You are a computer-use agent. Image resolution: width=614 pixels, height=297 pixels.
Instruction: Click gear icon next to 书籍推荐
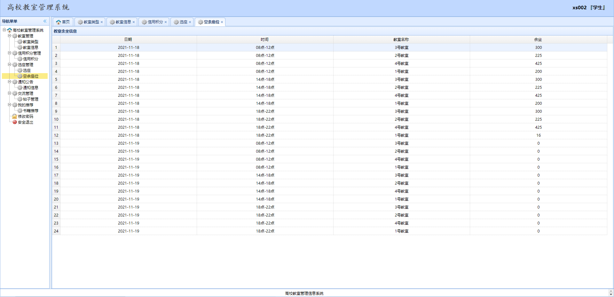pos(20,110)
